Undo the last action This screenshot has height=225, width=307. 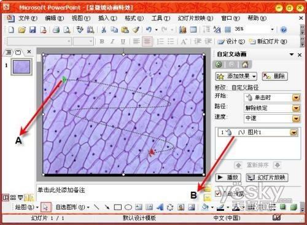click(x=149, y=30)
